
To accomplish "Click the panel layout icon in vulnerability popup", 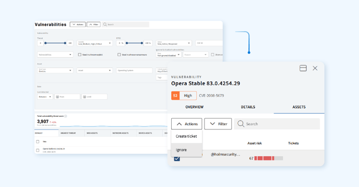I will [303, 68].
